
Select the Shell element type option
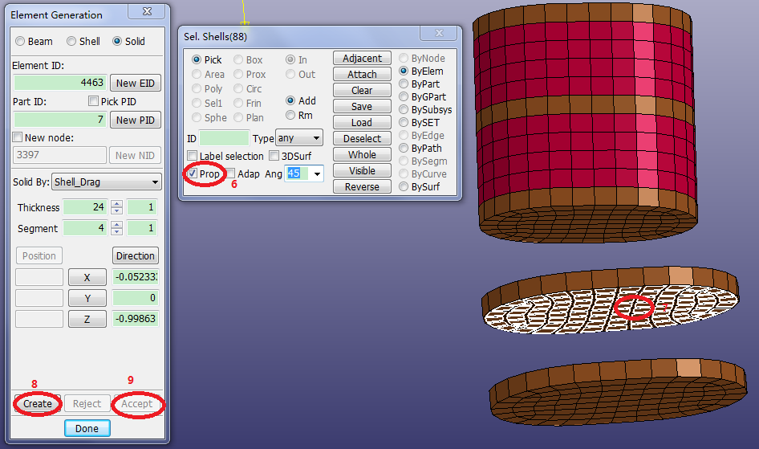(x=72, y=41)
